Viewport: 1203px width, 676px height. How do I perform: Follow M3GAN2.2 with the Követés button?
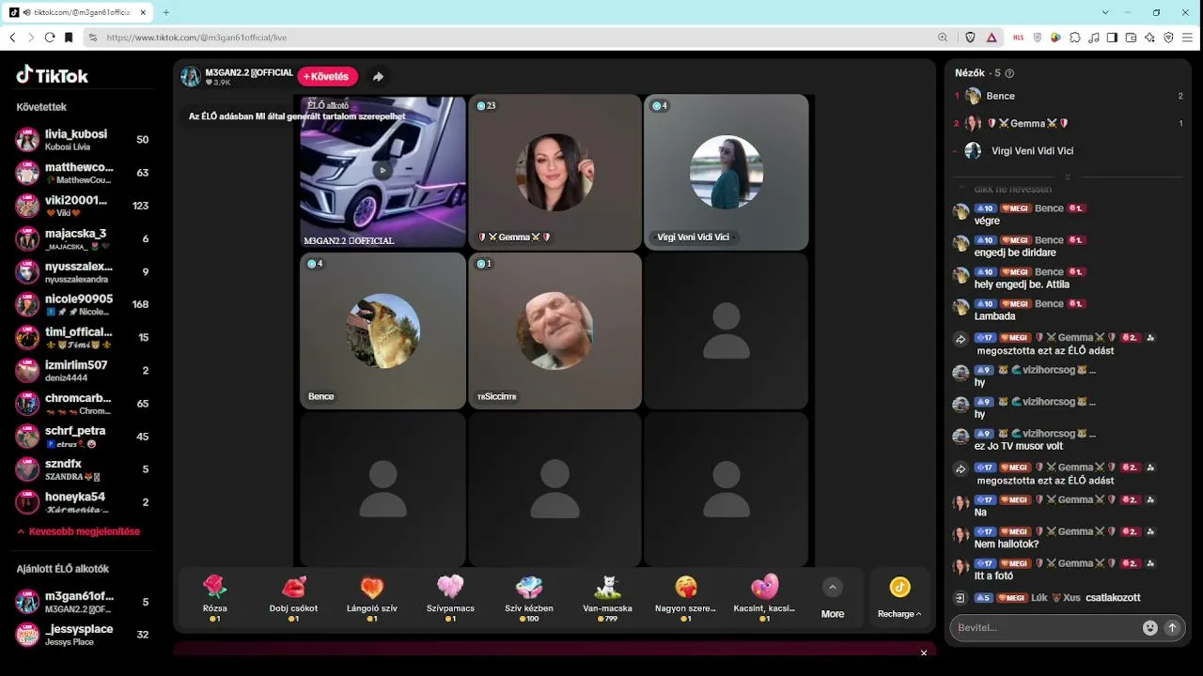[x=328, y=76]
